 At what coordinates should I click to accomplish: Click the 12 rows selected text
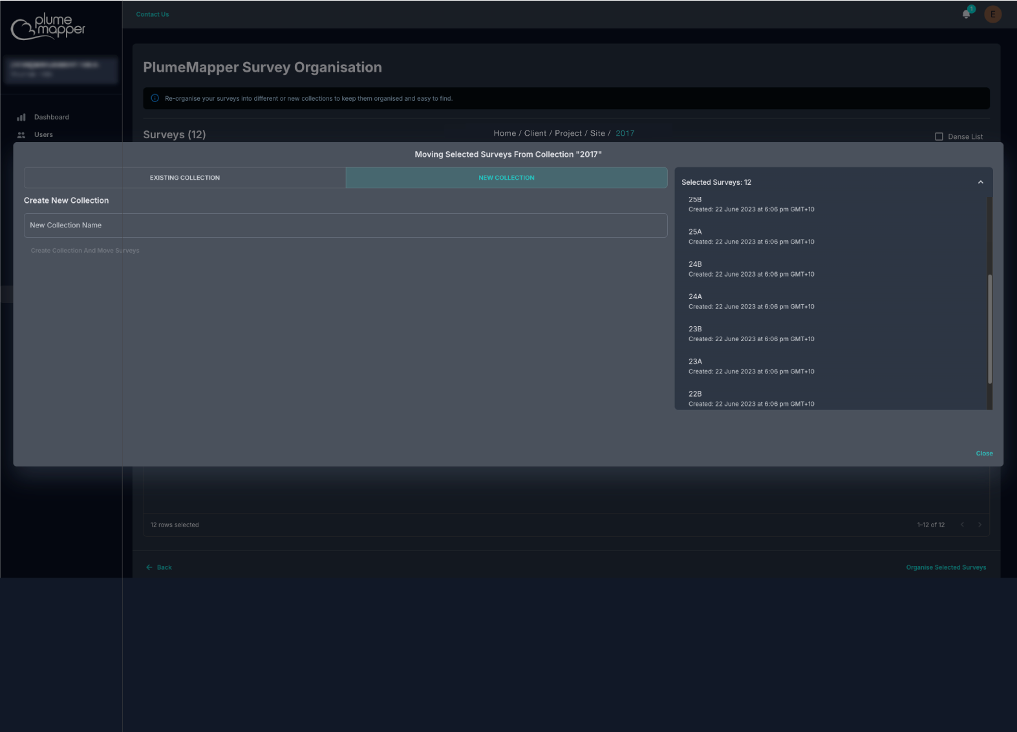click(175, 525)
